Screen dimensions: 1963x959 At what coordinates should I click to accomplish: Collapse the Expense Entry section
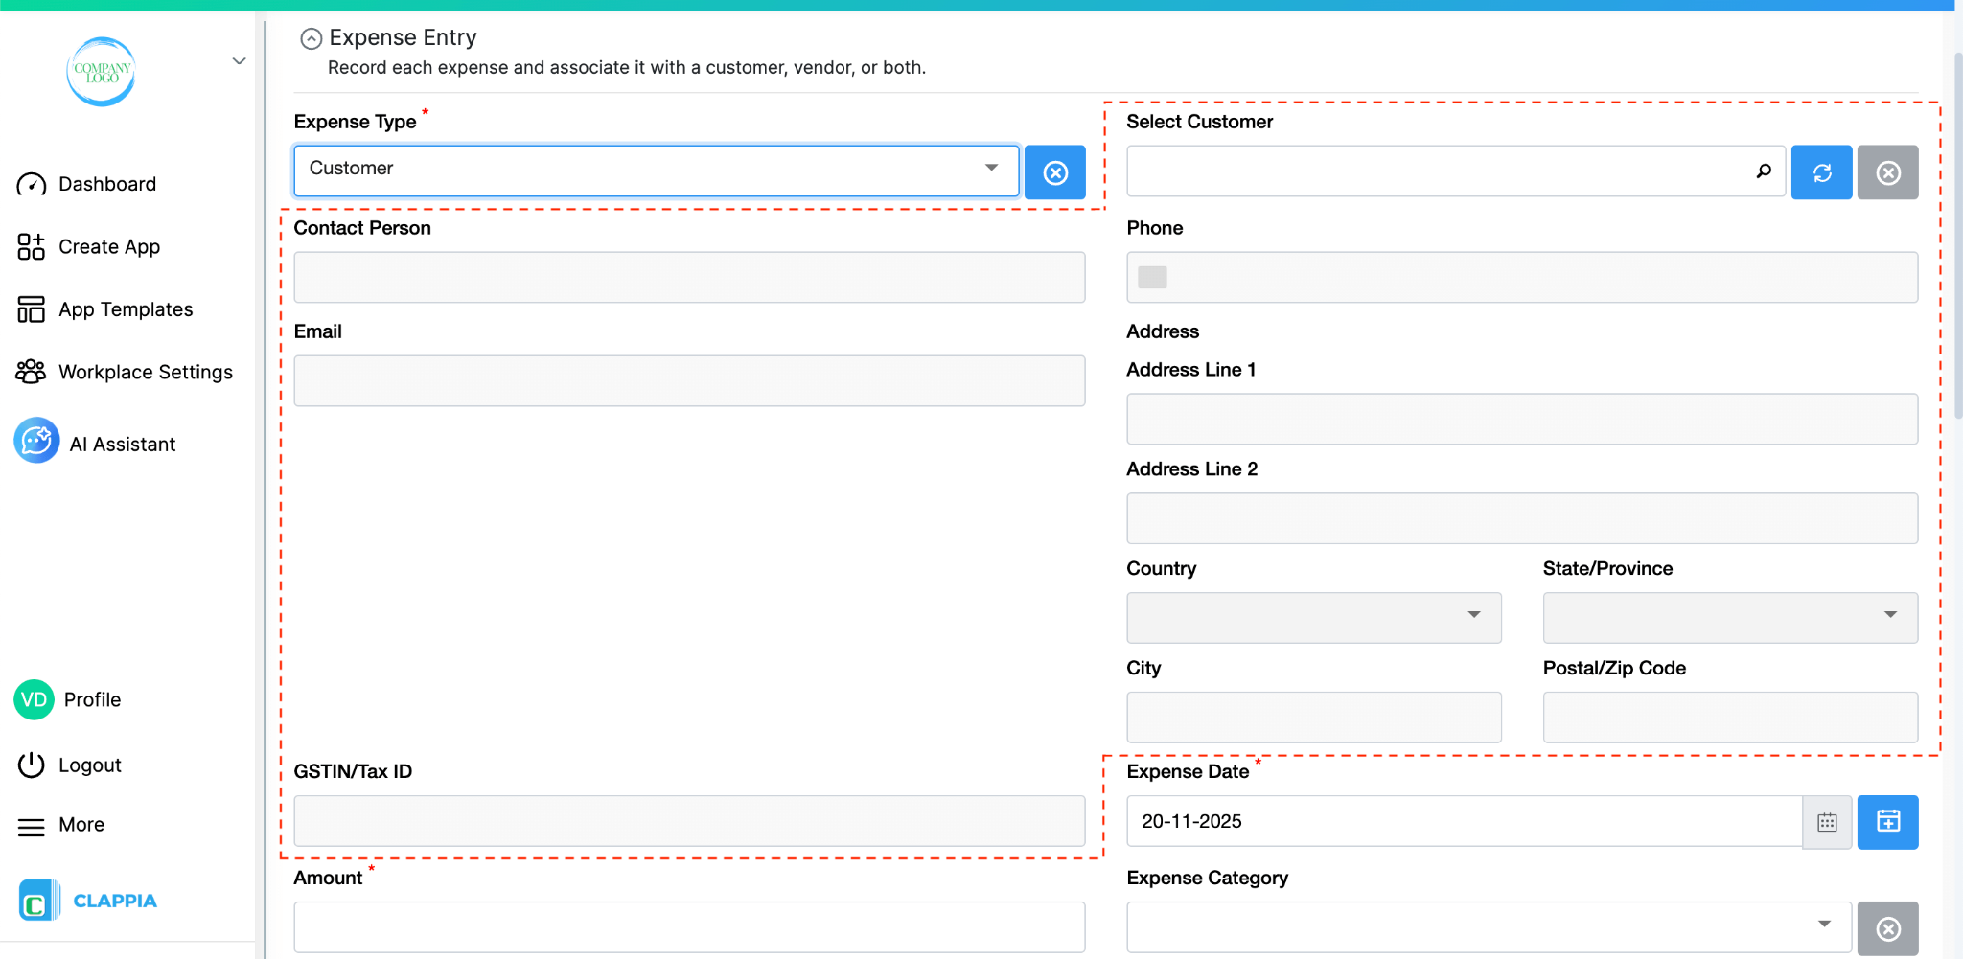coord(311,37)
